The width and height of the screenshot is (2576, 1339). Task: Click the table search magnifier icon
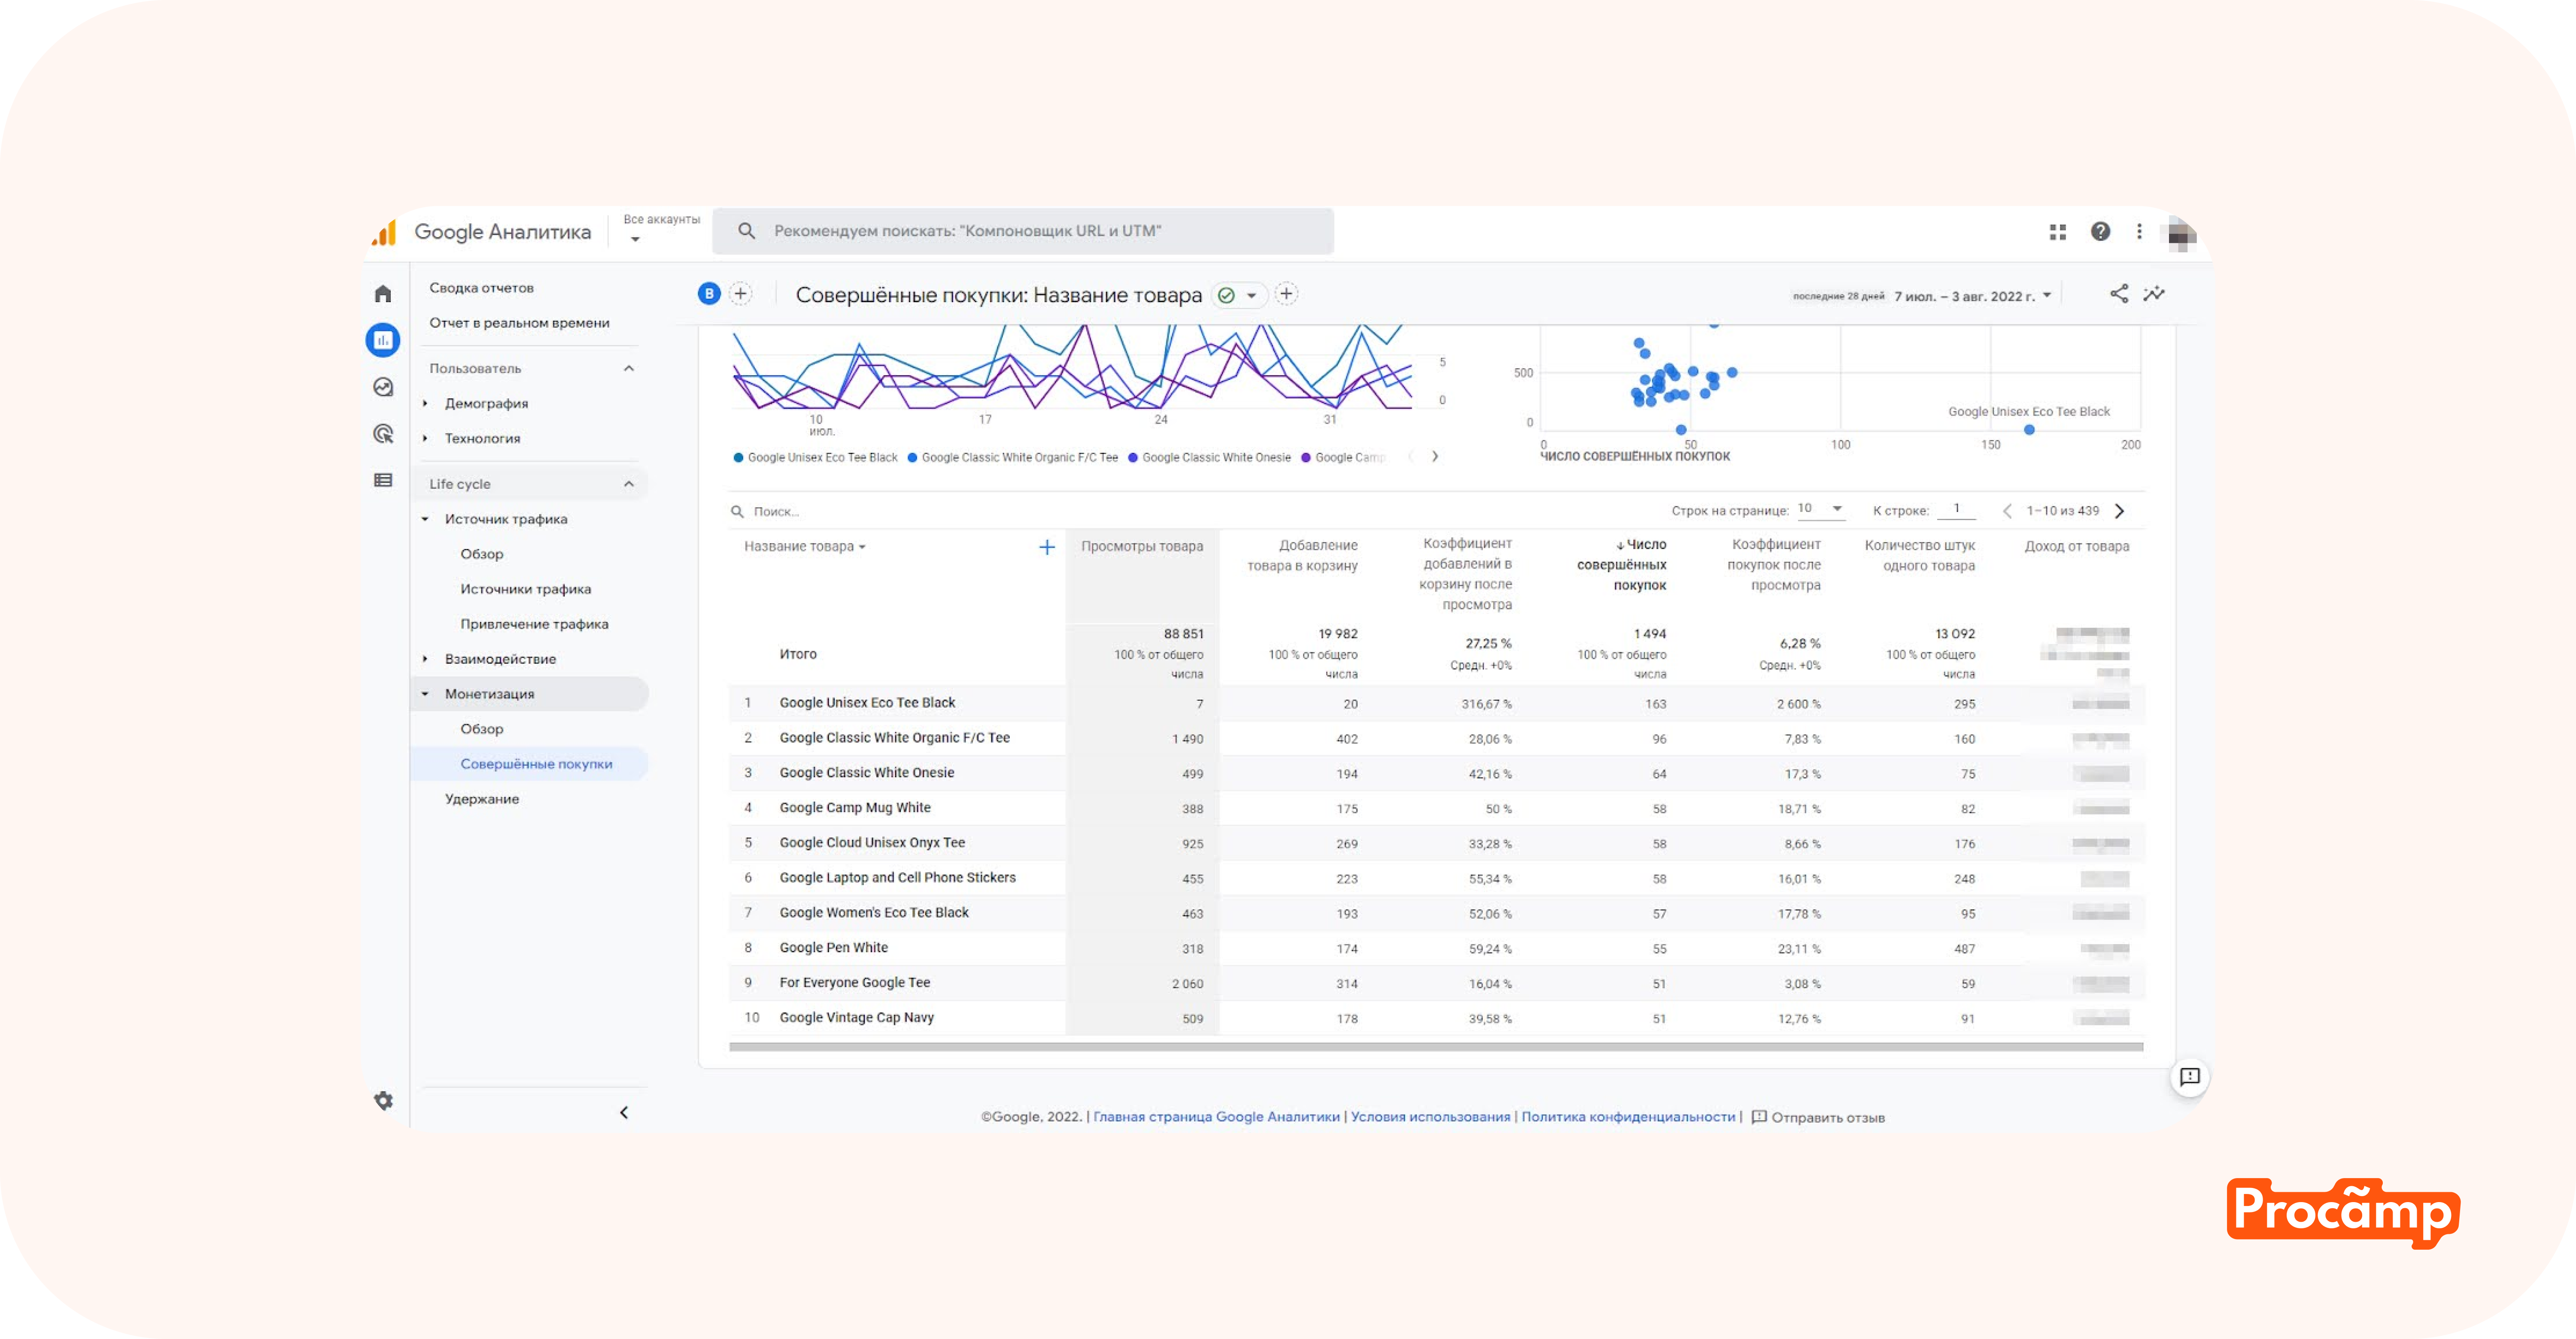tap(738, 512)
